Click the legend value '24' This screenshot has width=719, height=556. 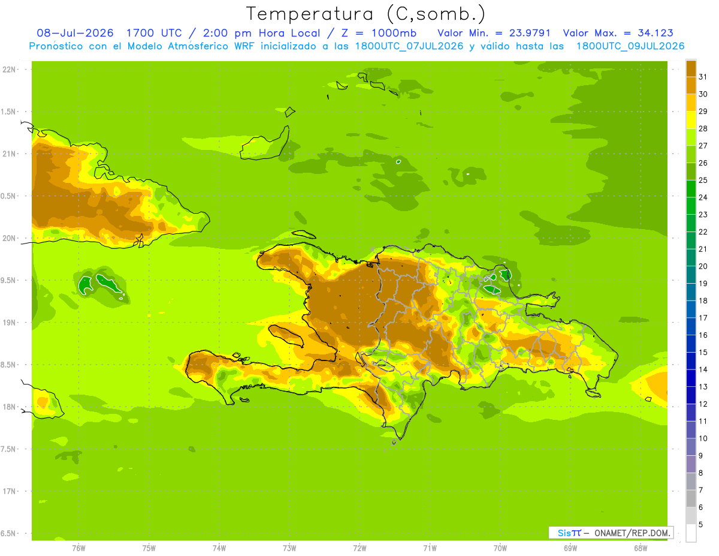(x=703, y=197)
